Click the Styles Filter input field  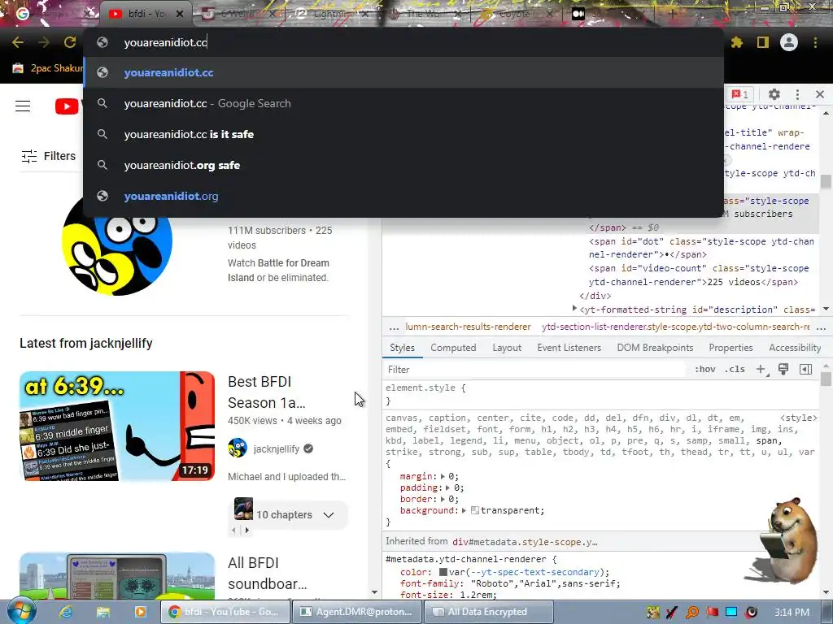click(534, 370)
